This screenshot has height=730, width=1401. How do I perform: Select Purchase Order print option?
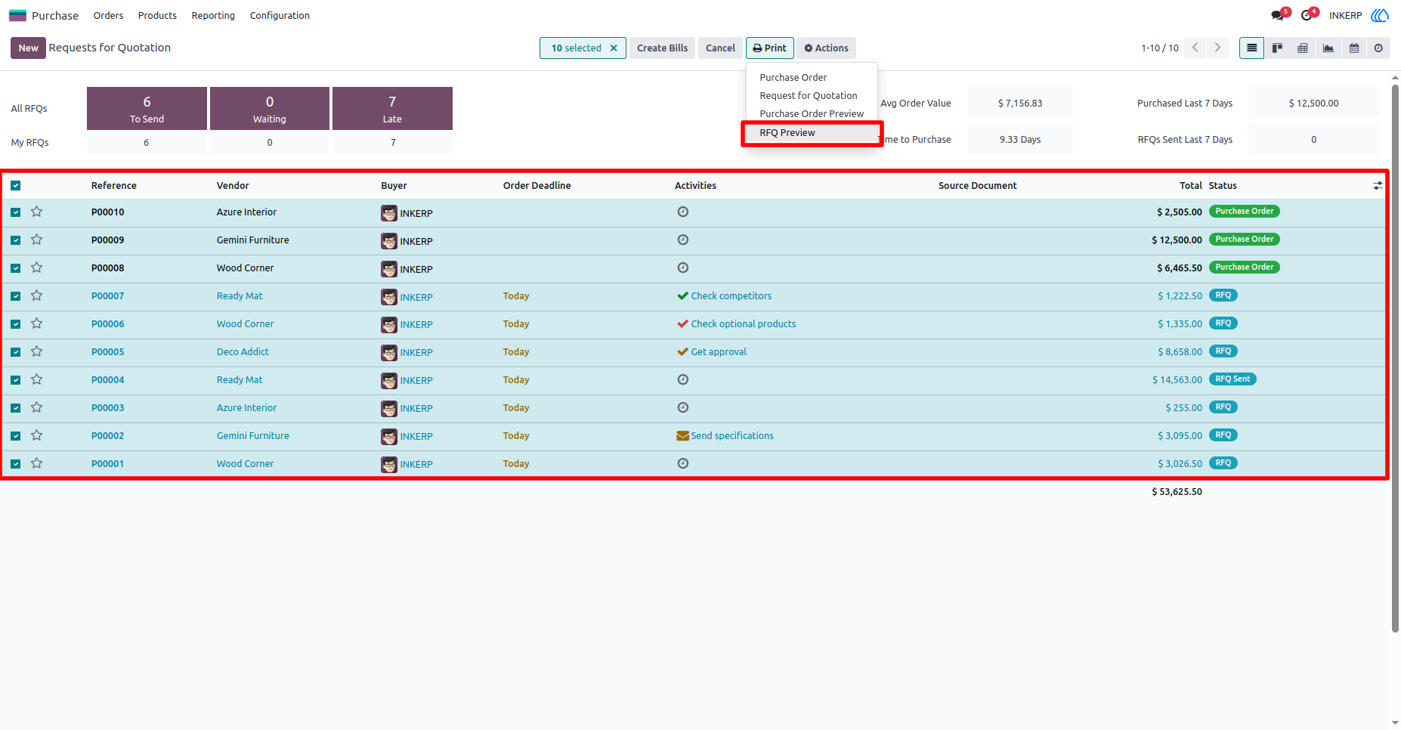tap(812, 77)
